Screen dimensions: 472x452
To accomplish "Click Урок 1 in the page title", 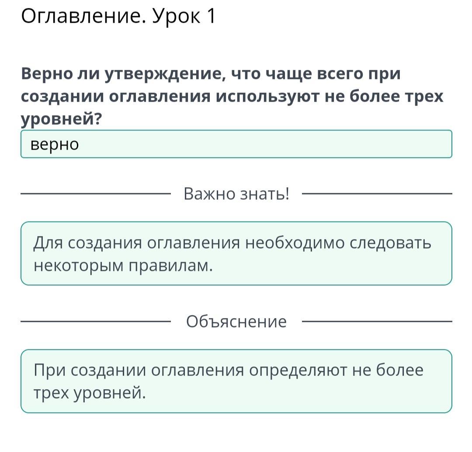I will click(184, 16).
